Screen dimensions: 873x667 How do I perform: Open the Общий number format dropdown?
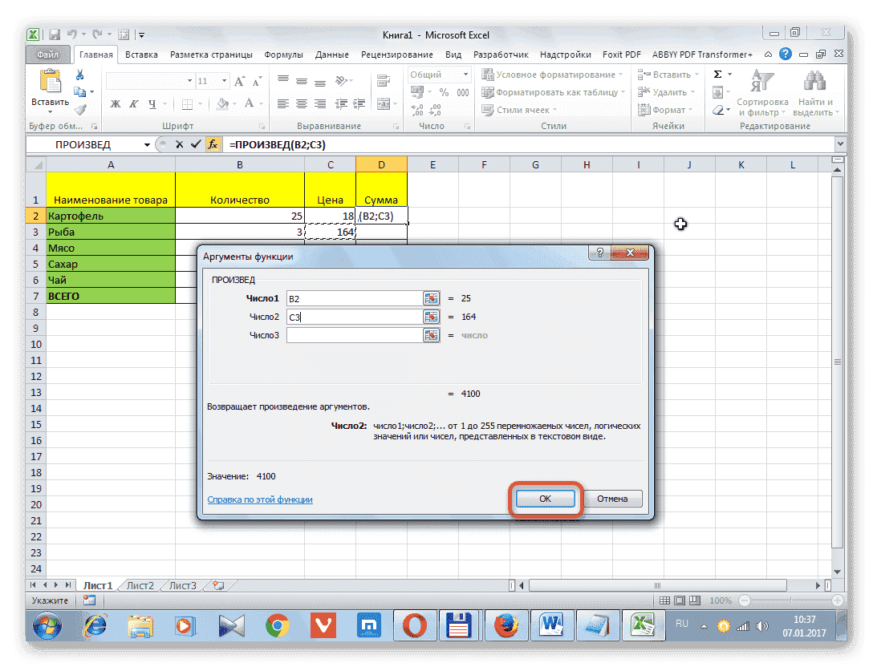[x=461, y=74]
